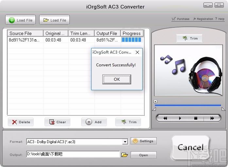Minimize the iOrgSoft AC3 Converter window
228x167 pixels.
[x=208, y=5]
